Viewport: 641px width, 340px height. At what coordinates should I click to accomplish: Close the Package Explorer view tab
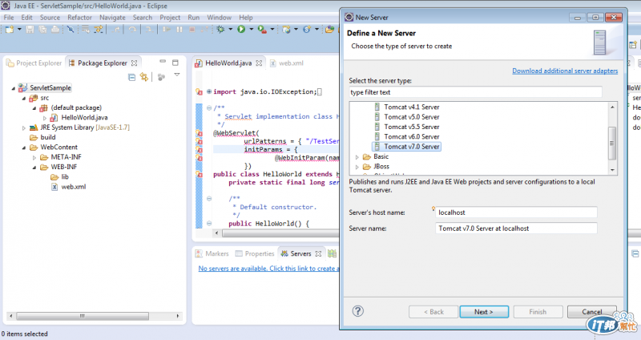pyautogui.click(x=134, y=63)
